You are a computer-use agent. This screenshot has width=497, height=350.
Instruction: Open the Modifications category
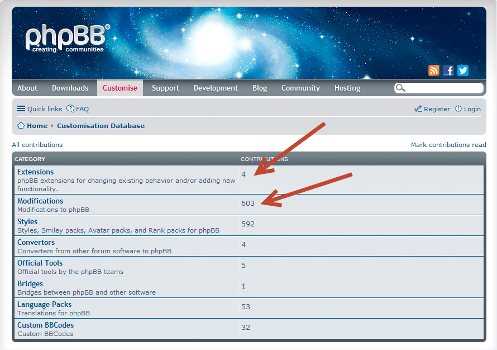(40, 201)
